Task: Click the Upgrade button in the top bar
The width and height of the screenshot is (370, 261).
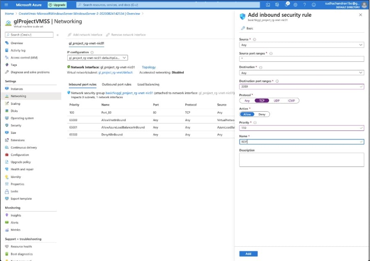Action: click(x=57, y=5)
